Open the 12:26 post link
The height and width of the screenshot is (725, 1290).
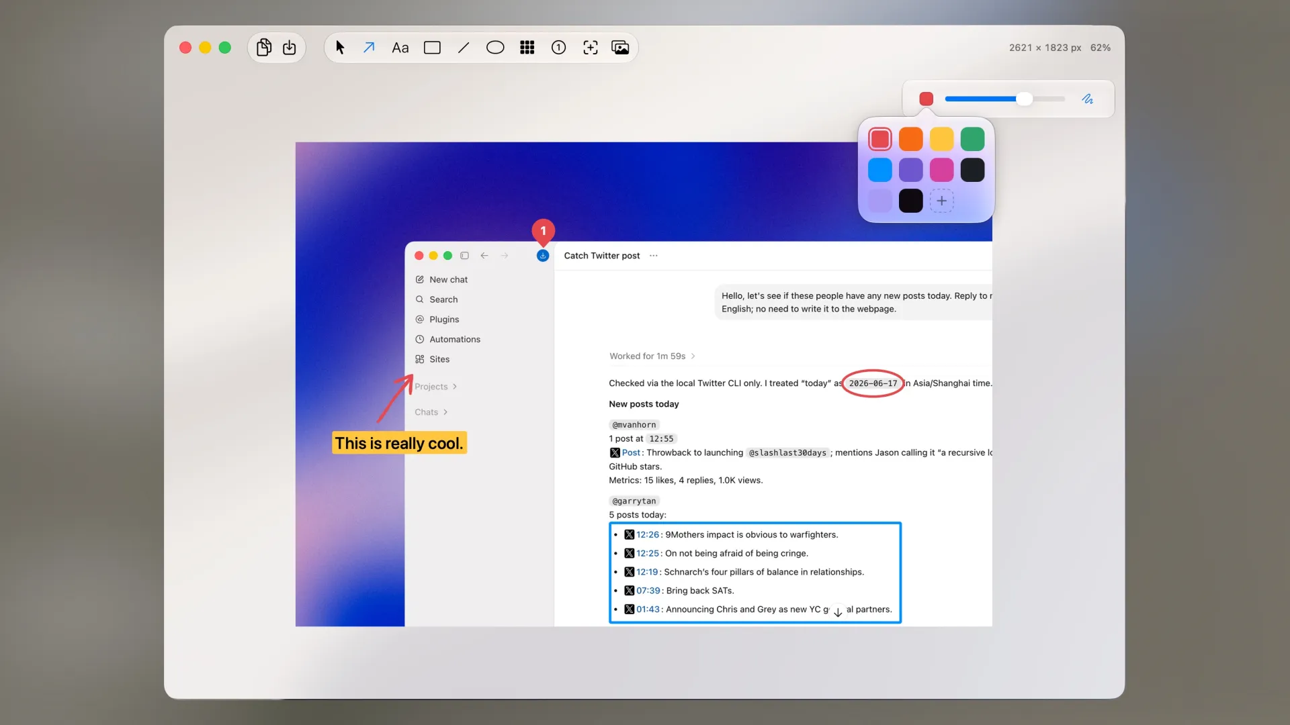click(x=648, y=535)
